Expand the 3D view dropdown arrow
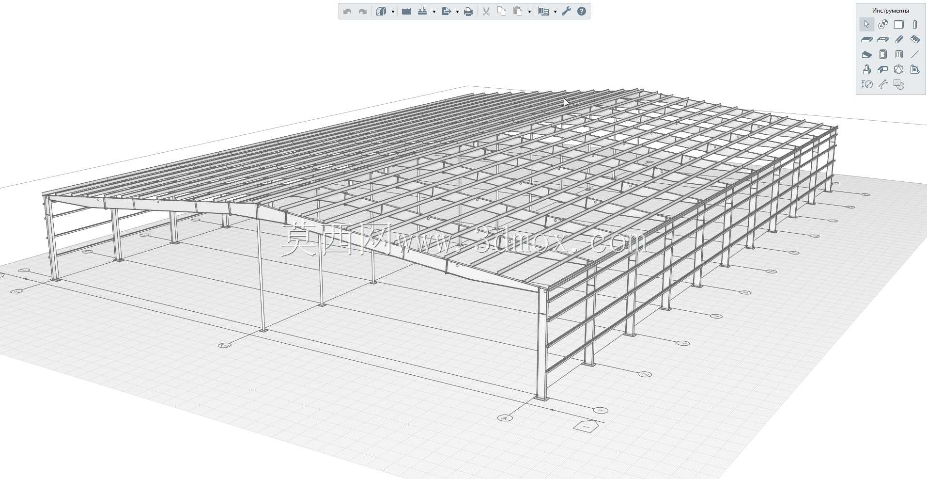The height and width of the screenshot is (479, 927). [x=393, y=12]
